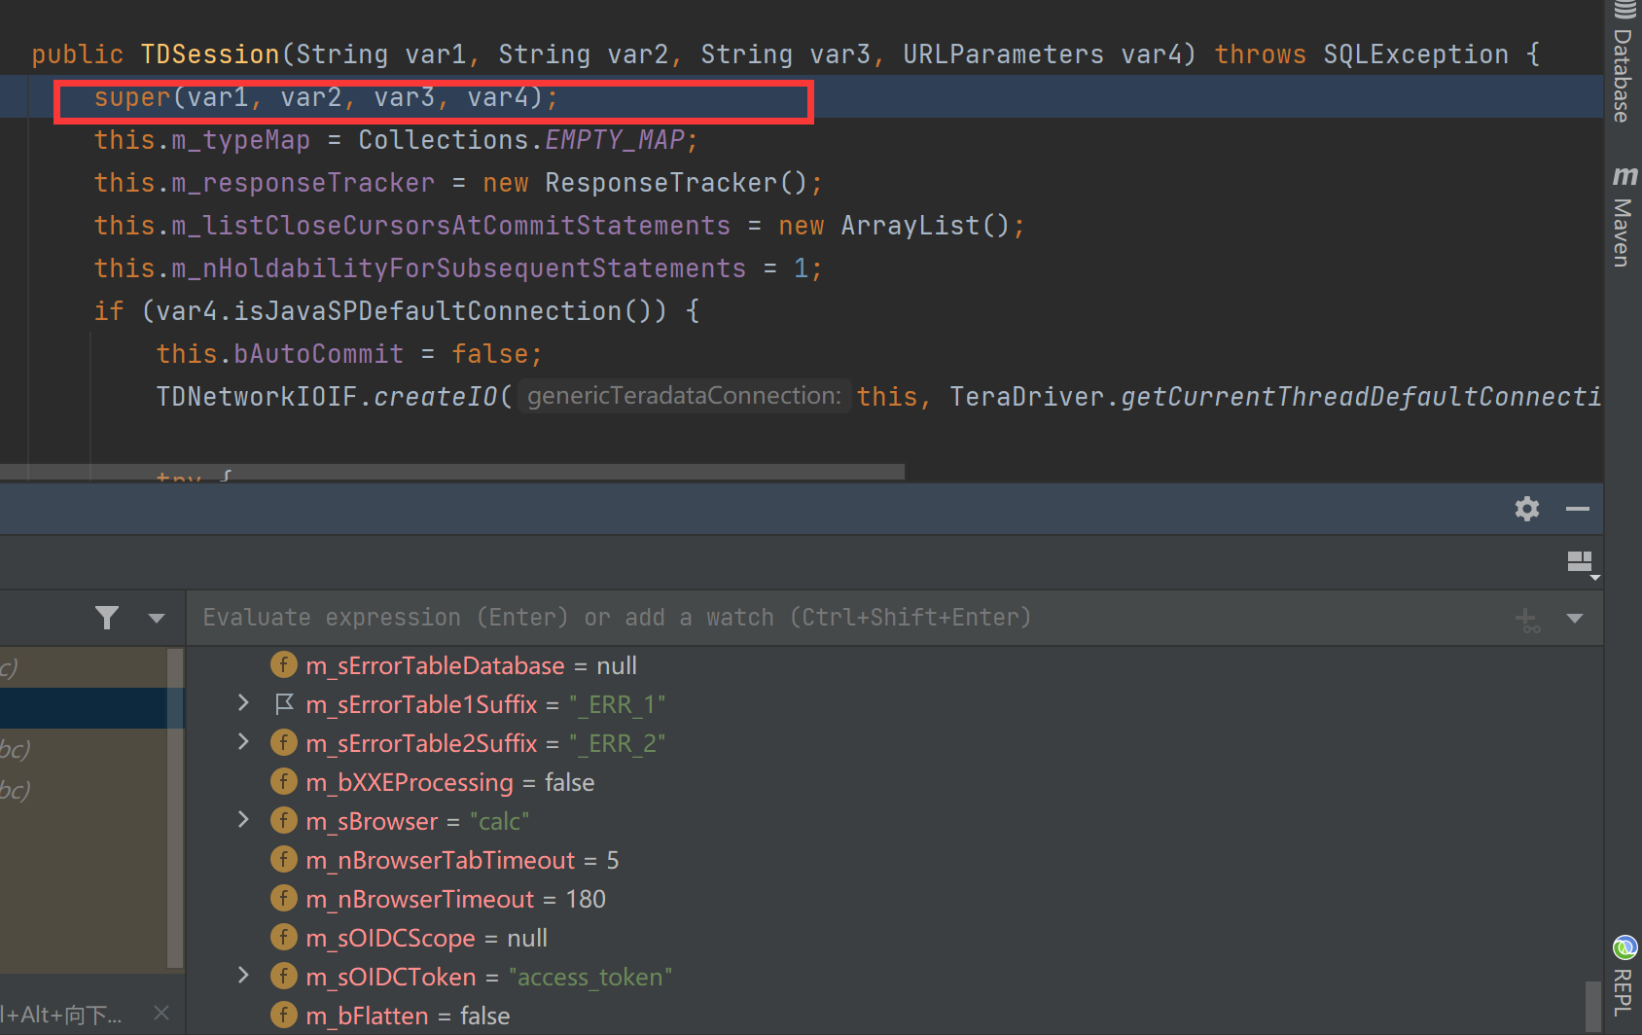Select the m_nBrowserTabTimeout = 5 variable
Viewport: 1642px width, 1035px height.
tap(462, 860)
